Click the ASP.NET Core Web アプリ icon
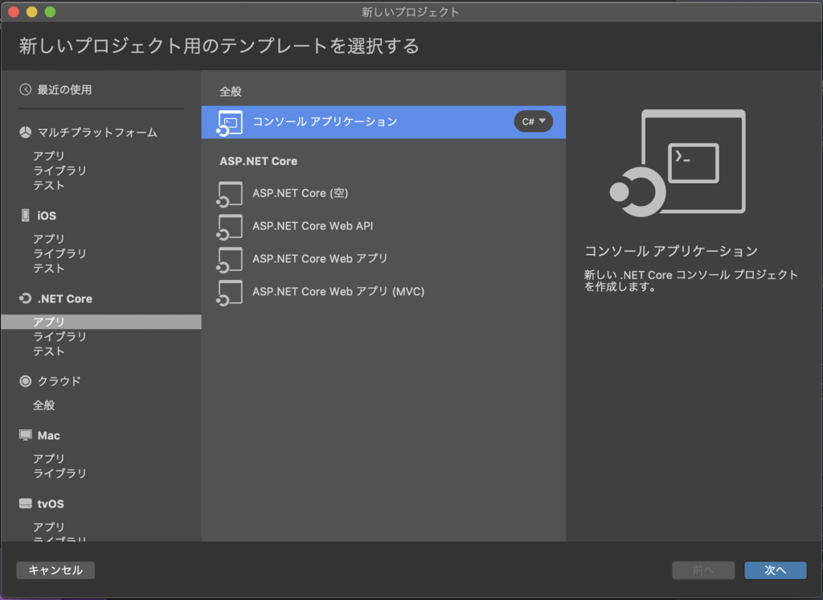 pyautogui.click(x=229, y=259)
